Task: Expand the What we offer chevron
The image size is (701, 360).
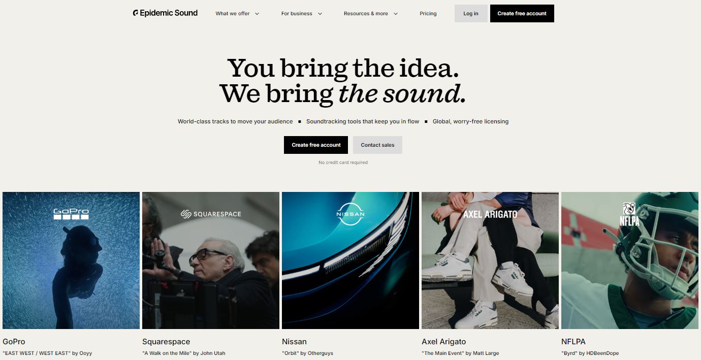Action: (x=257, y=14)
